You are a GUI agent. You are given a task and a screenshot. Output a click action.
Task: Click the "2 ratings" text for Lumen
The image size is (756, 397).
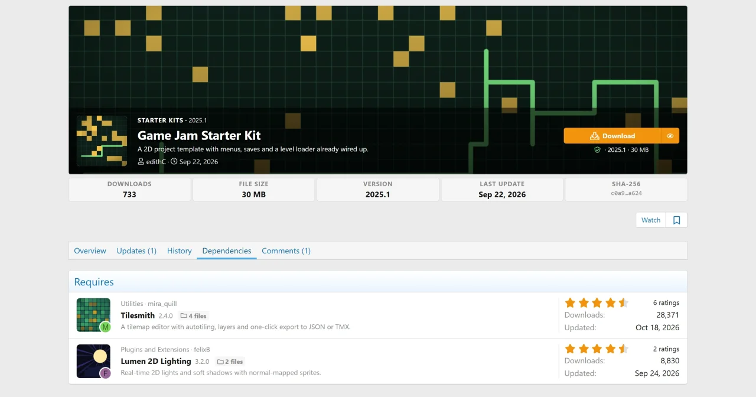pyautogui.click(x=666, y=349)
